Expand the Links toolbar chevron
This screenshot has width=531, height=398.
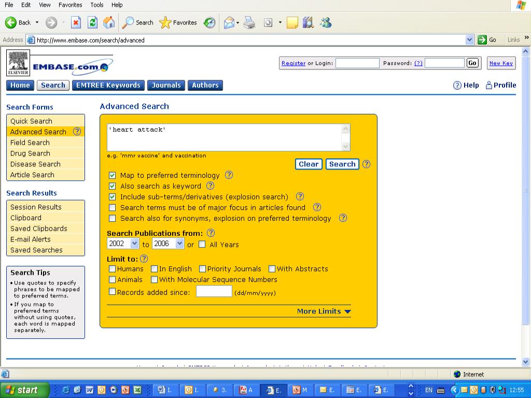click(x=526, y=37)
